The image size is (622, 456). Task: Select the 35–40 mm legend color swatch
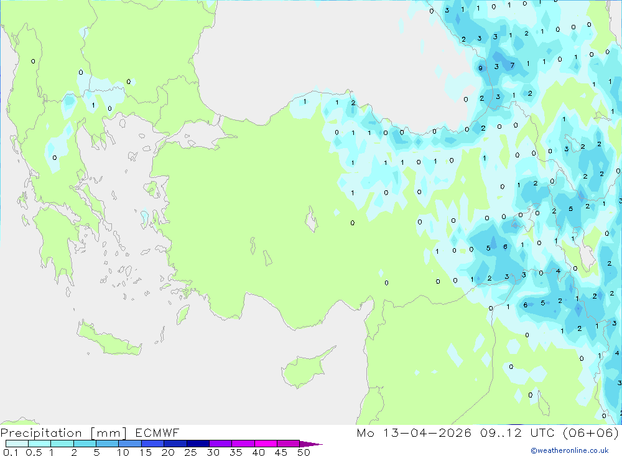pos(243,444)
